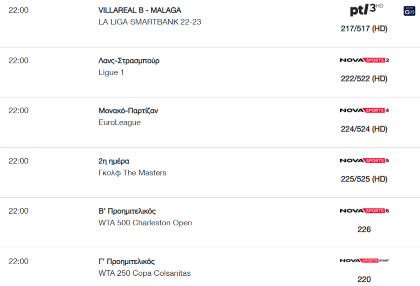Click the 2η ημέρα golf program title
This screenshot has width=420, height=286.
[x=114, y=161]
